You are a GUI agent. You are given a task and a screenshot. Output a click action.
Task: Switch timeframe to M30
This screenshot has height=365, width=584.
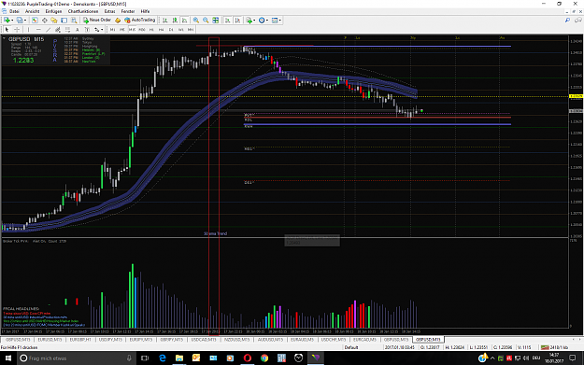142,29
